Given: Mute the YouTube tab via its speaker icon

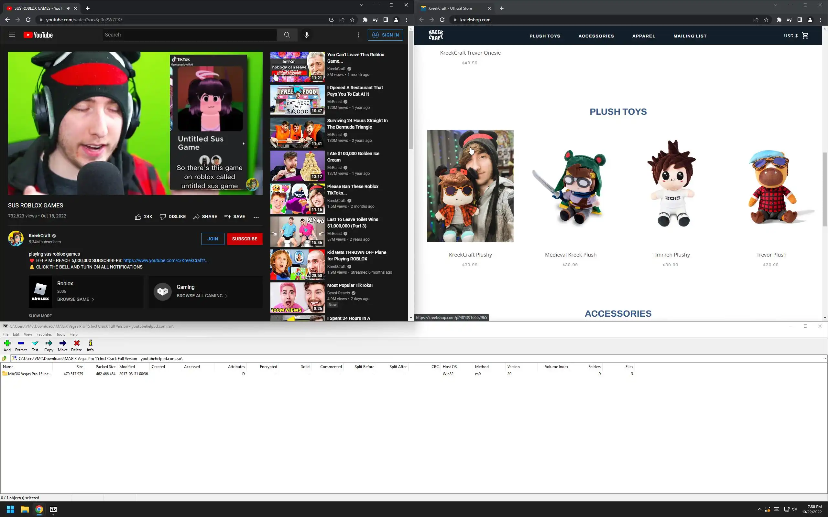Looking at the screenshot, I should (69, 8).
